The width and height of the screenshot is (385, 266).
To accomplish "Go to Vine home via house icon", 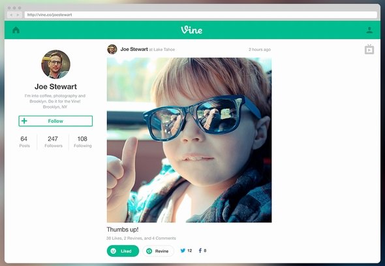I will [x=16, y=30].
